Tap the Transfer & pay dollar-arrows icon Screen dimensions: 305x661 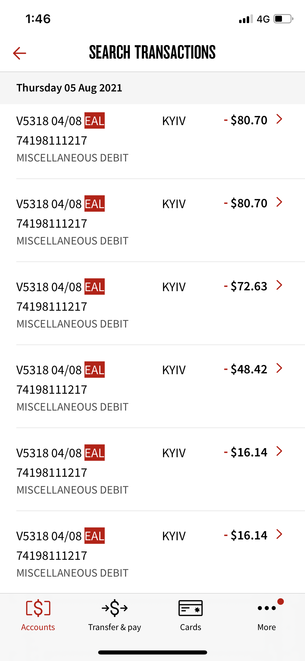[x=114, y=608]
